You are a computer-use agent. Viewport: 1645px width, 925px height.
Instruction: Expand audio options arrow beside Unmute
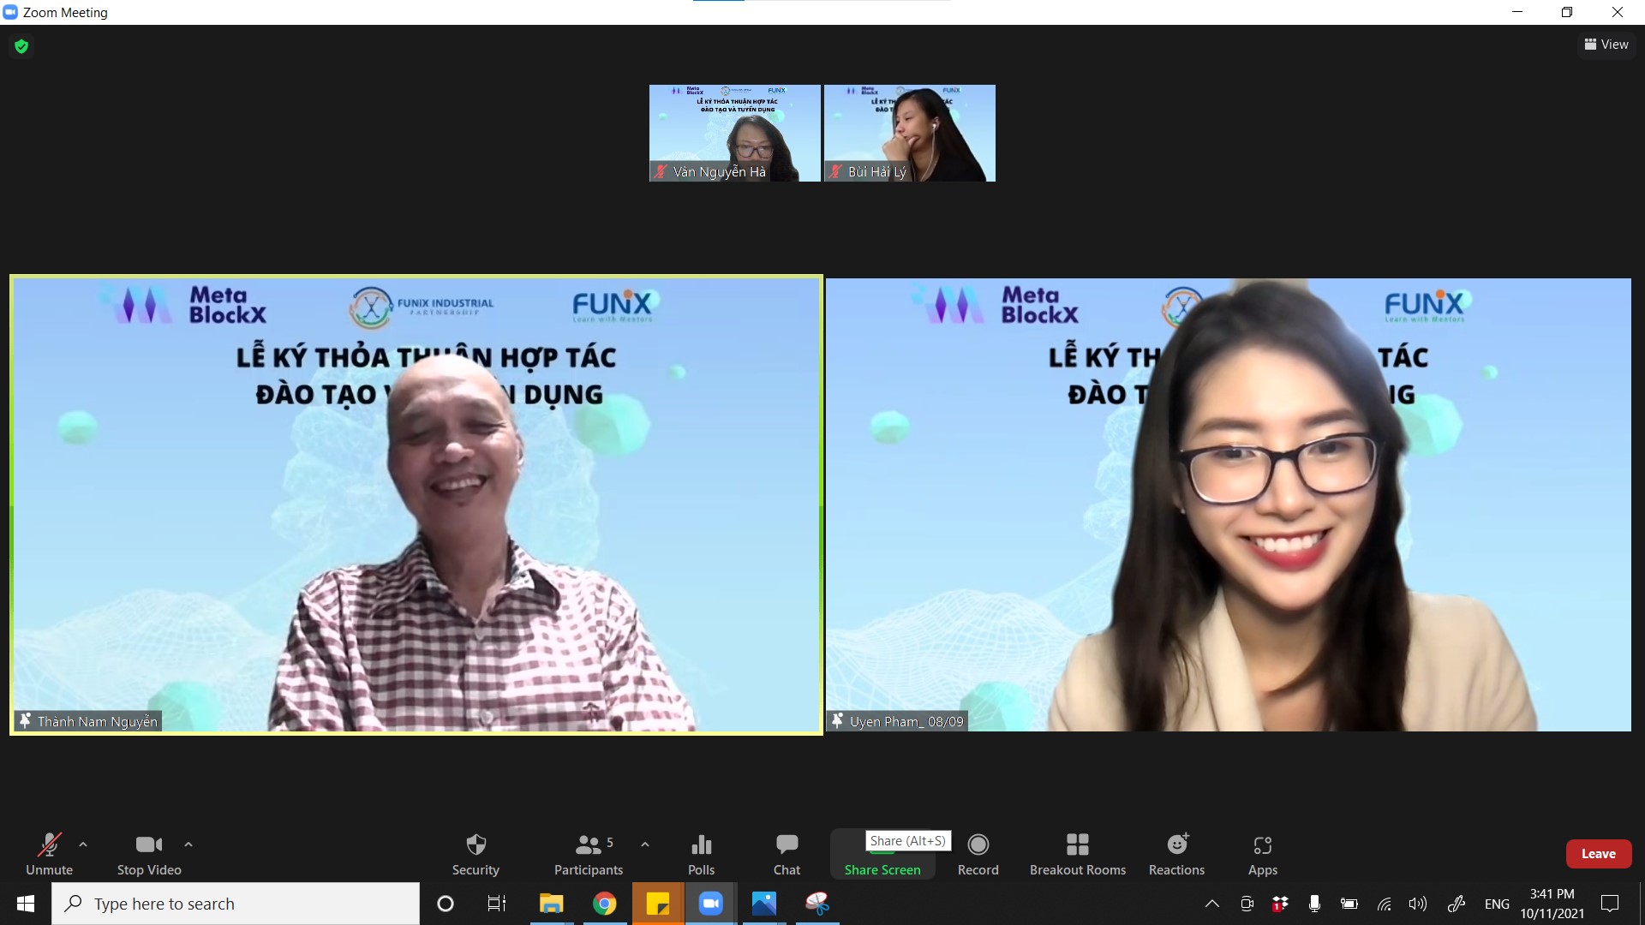click(83, 844)
